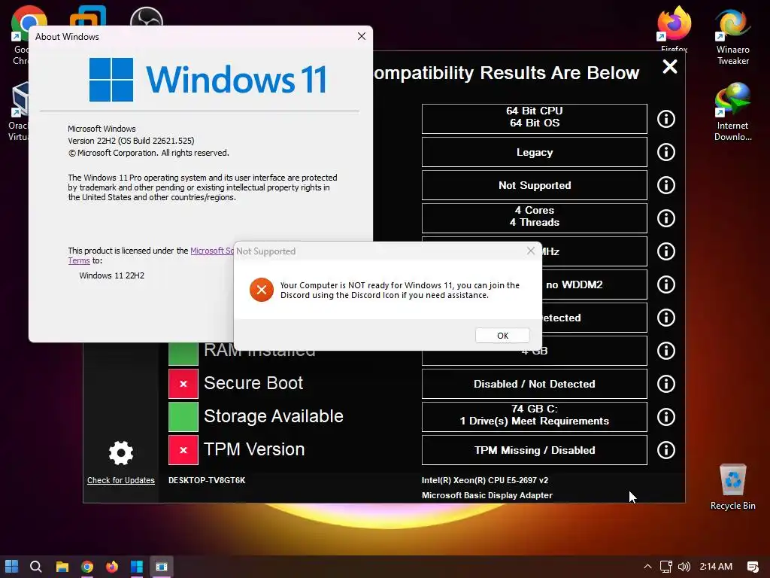Click 'TPM Missing / Disabled' result box
The image size is (770, 578).
pos(535,450)
